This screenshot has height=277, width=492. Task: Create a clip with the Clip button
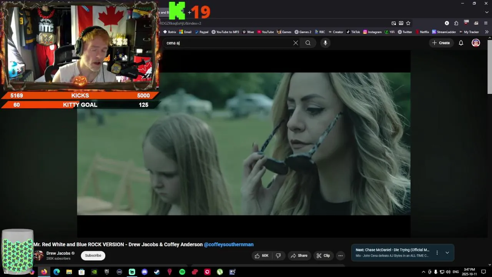click(x=323, y=255)
